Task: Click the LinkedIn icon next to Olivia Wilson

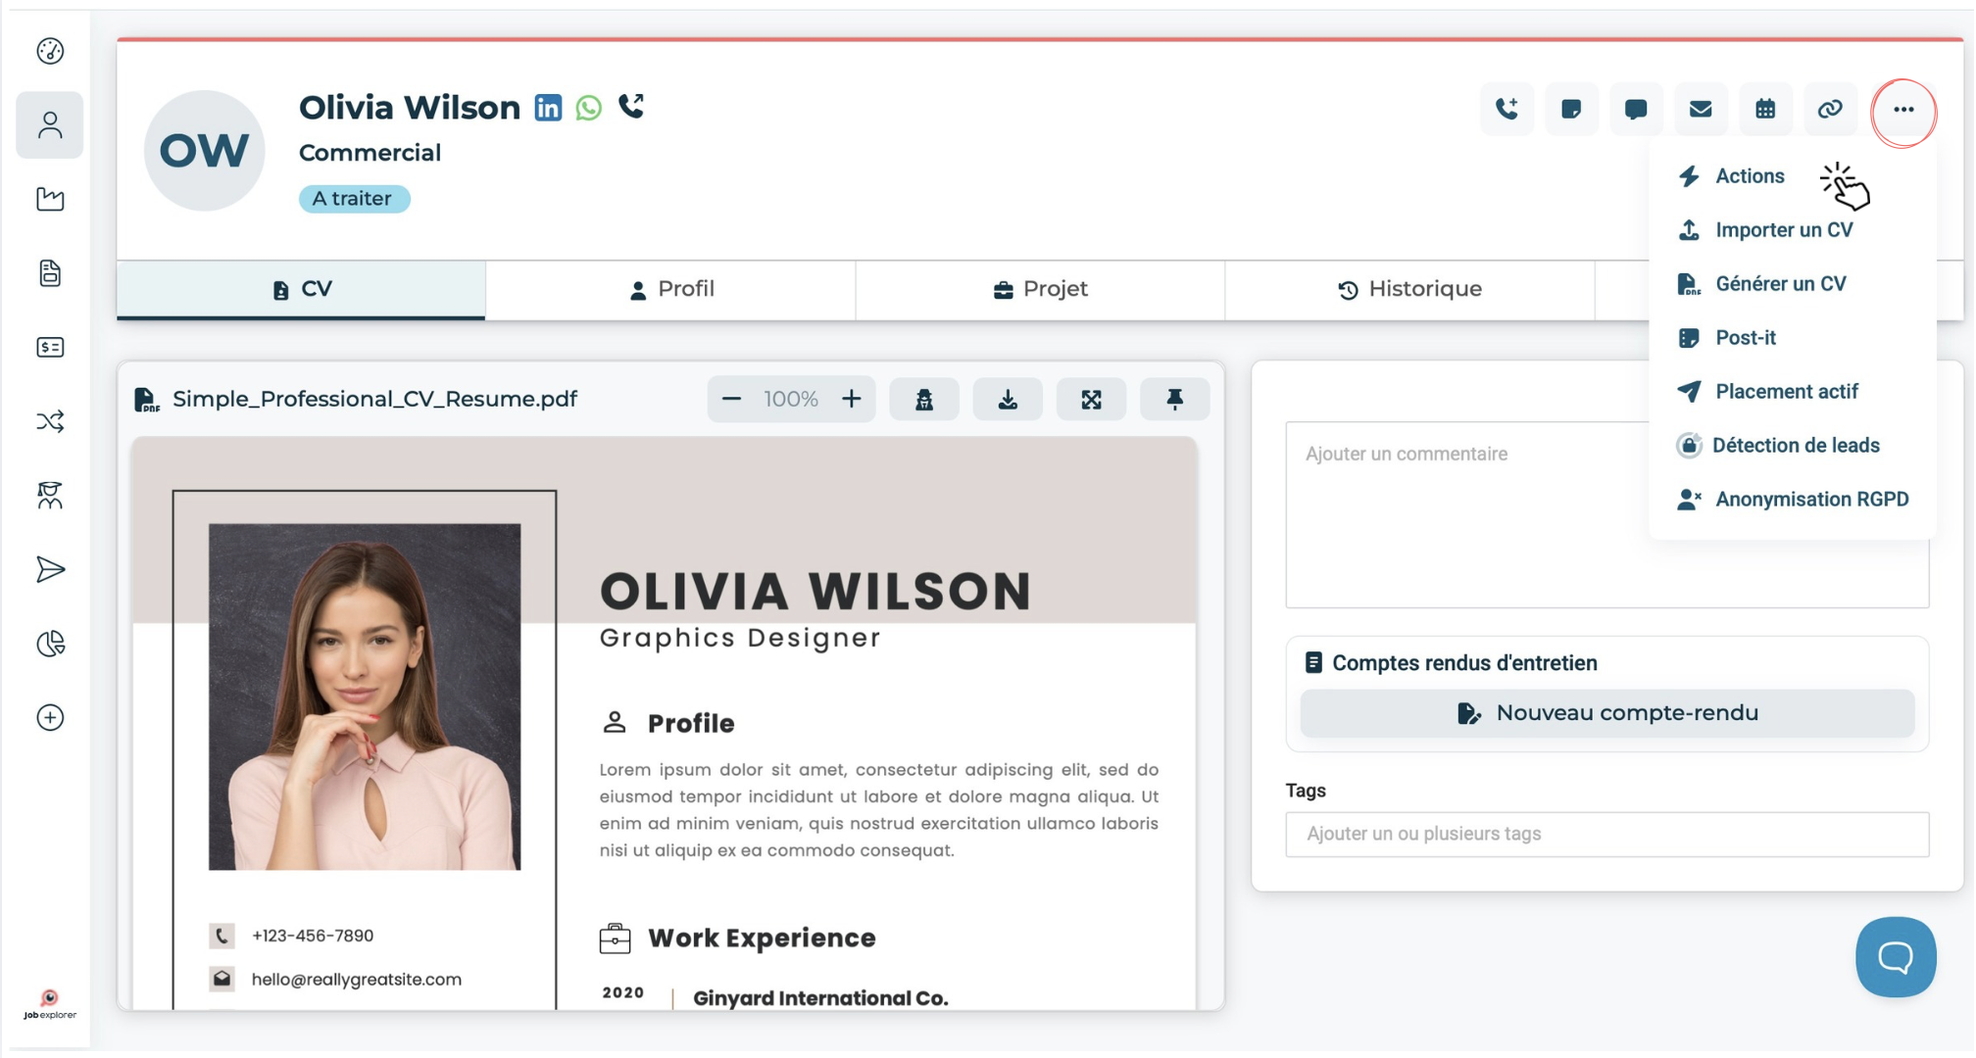Action: [x=548, y=108]
